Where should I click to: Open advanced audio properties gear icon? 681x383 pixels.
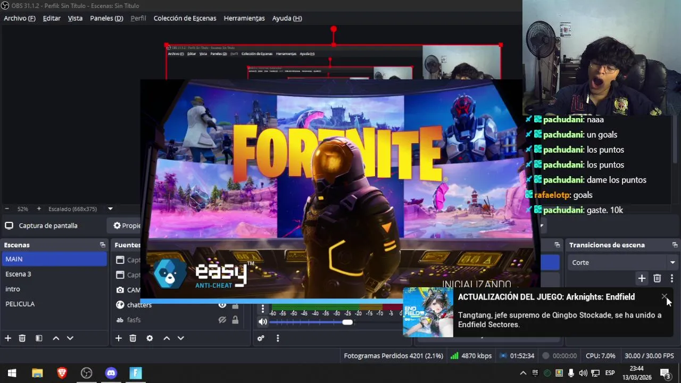(x=261, y=338)
